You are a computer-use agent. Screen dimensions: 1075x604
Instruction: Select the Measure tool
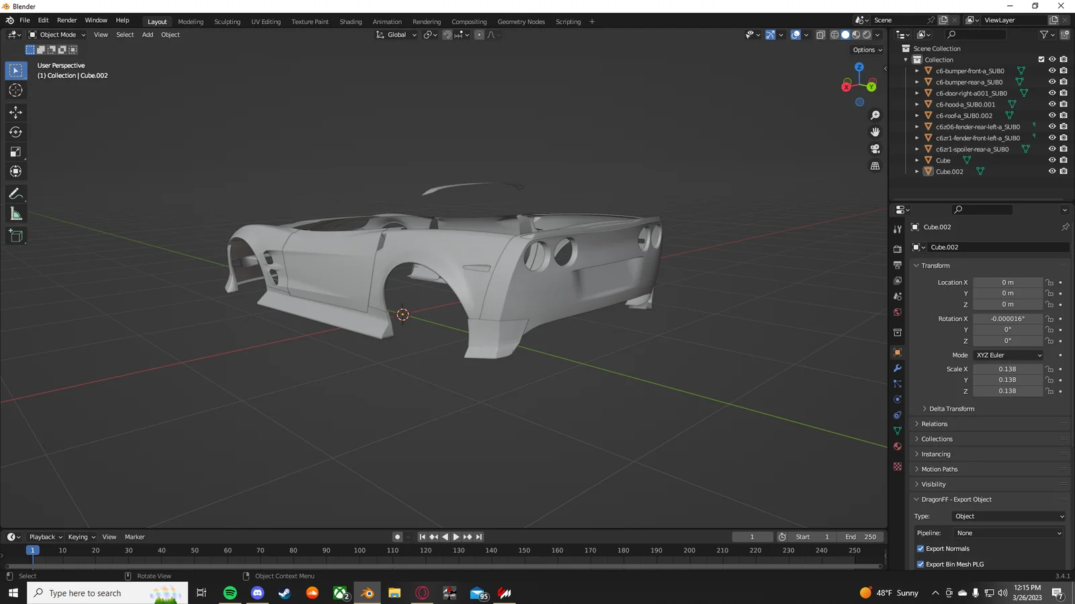(x=15, y=213)
